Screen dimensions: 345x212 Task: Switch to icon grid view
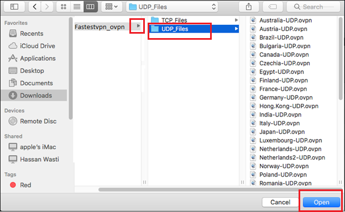[64, 7]
